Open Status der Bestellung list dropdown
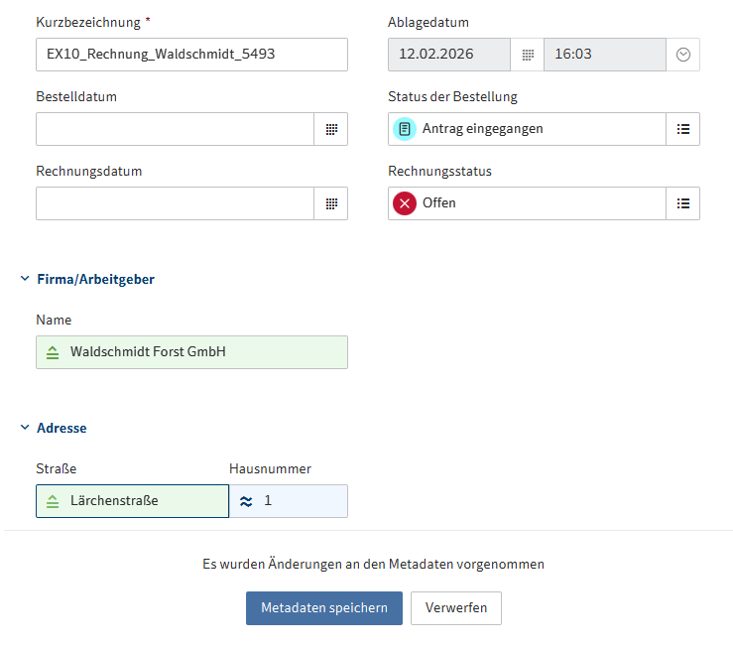Screen dimensions: 733x649 (x=682, y=129)
